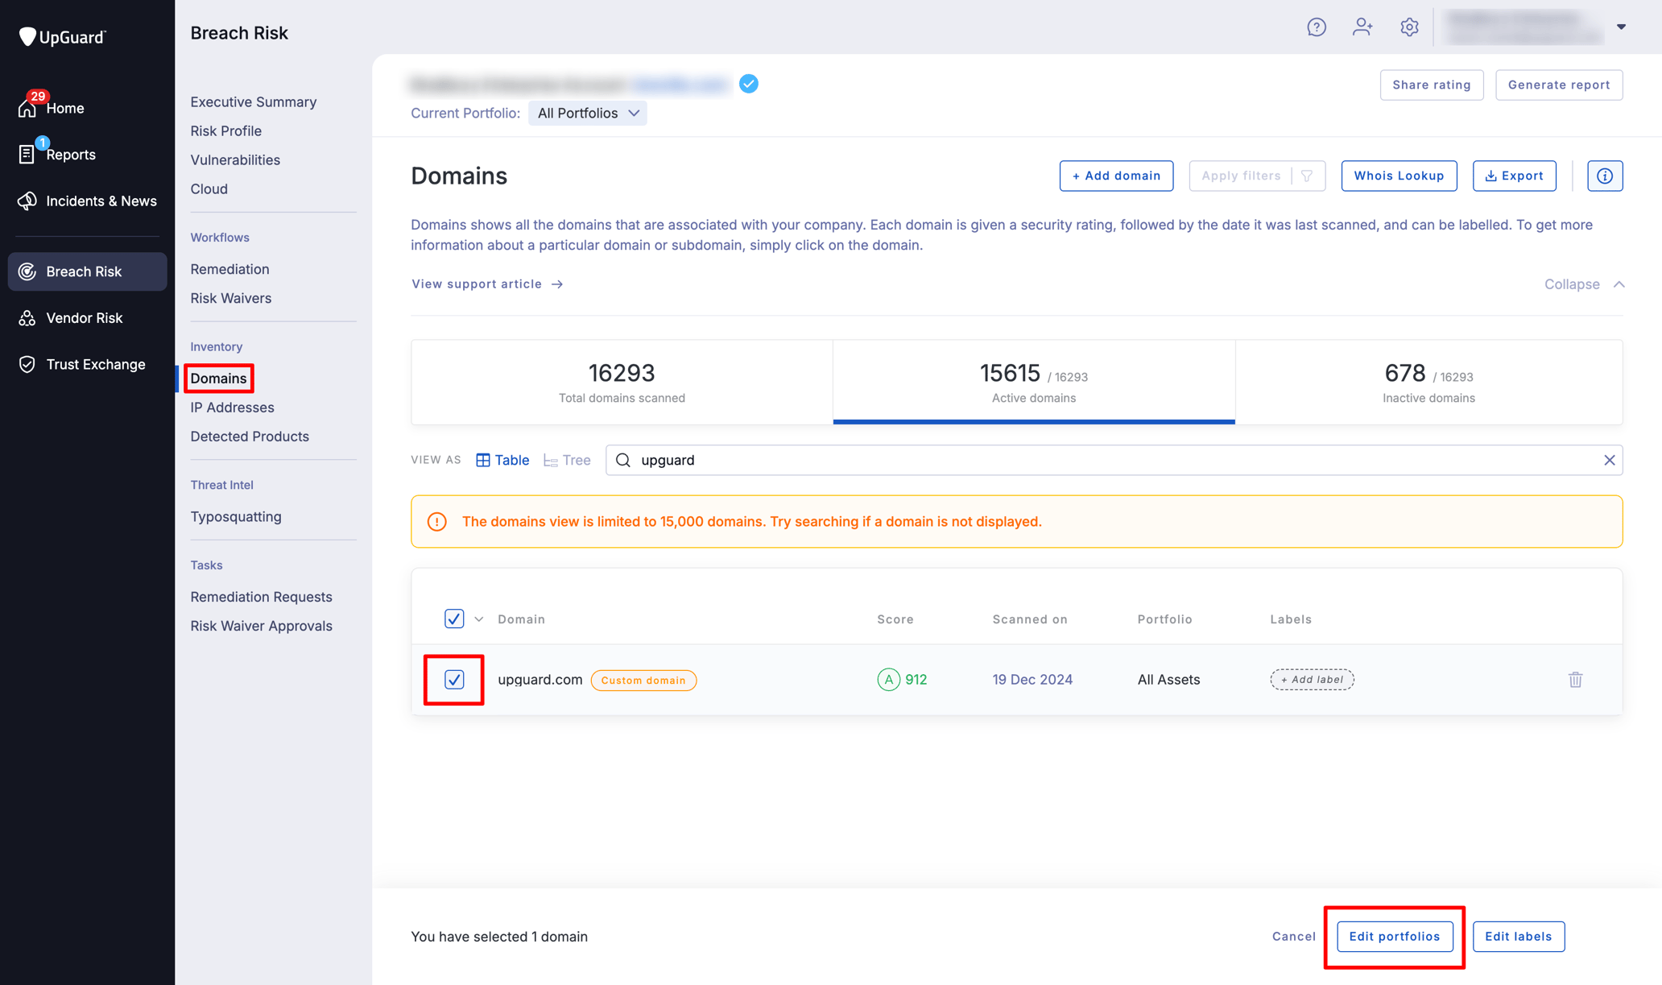Uncheck the upguard.com row checkbox
This screenshot has width=1662, height=985.
pyautogui.click(x=454, y=680)
